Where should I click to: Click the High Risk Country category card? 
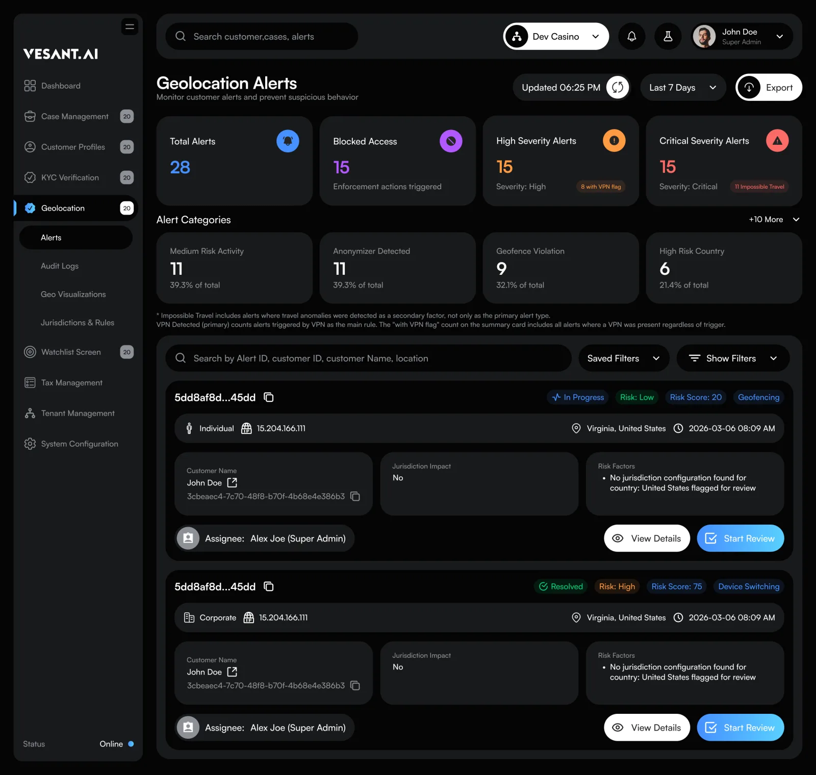coord(724,268)
